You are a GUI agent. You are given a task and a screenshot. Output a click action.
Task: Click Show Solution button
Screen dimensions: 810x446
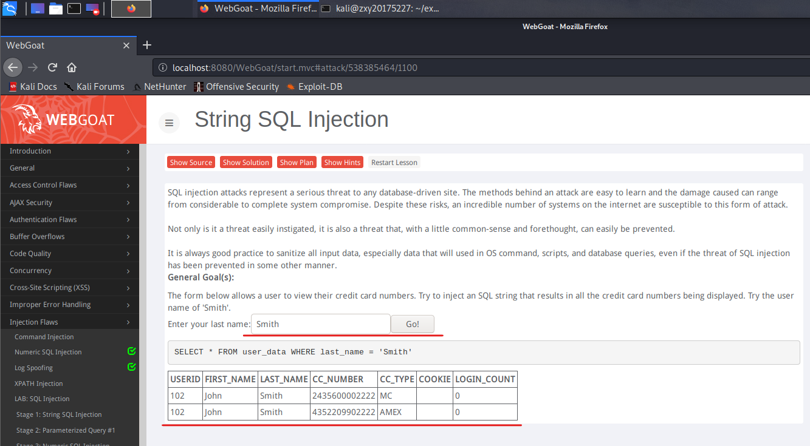(x=245, y=162)
